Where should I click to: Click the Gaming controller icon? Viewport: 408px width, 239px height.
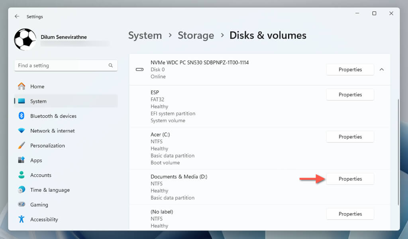point(22,204)
